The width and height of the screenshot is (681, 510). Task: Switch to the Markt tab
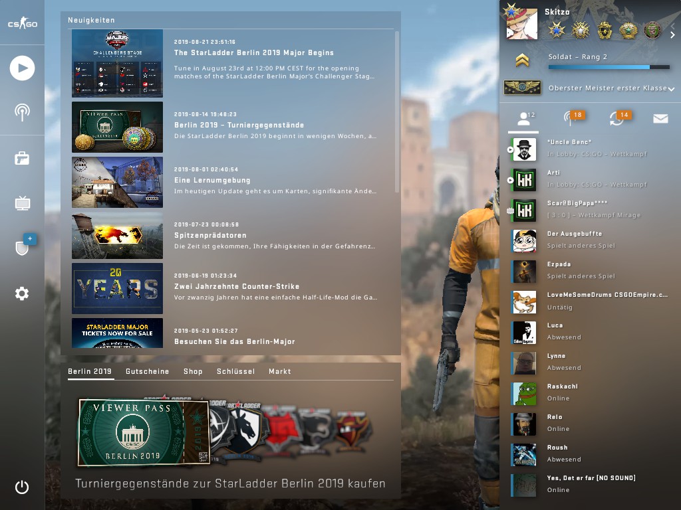coord(280,372)
